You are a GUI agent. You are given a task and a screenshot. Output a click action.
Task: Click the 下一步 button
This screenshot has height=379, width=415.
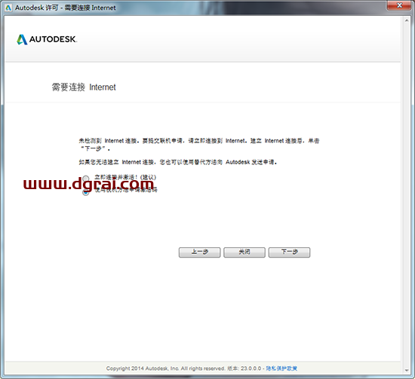(x=289, y=252)
